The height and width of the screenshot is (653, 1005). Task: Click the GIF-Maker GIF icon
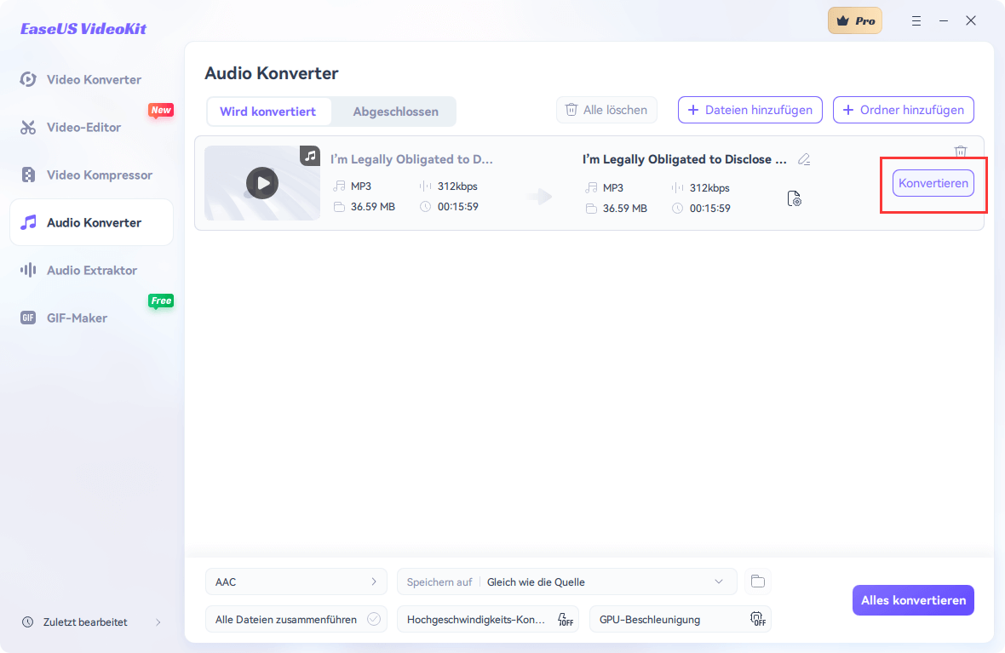pyautogui.click(x=28, y=318)
